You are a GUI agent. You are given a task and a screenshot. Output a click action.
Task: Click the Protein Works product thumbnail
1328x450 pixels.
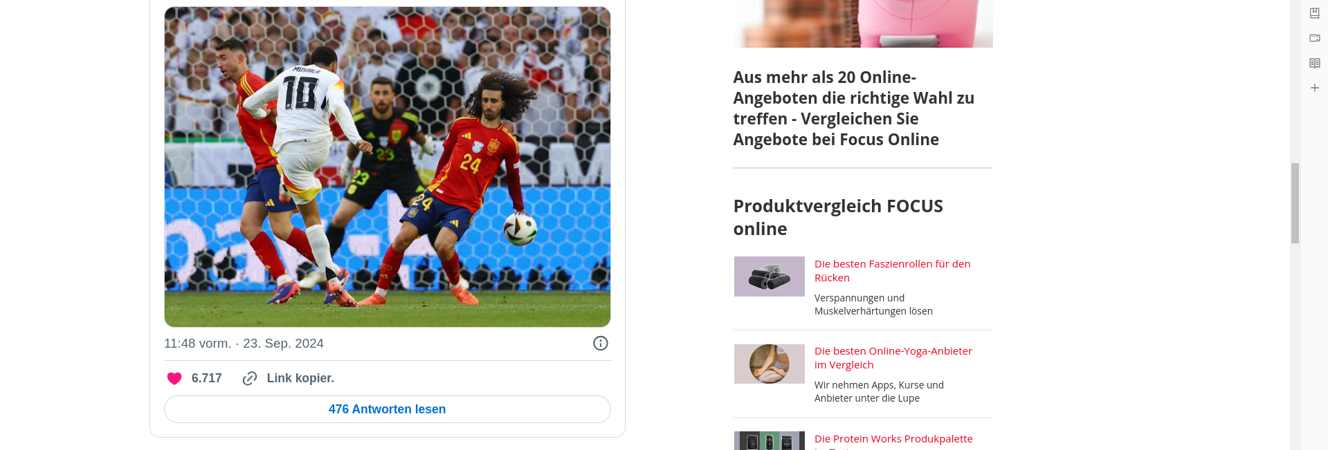[x=770, y=441]
